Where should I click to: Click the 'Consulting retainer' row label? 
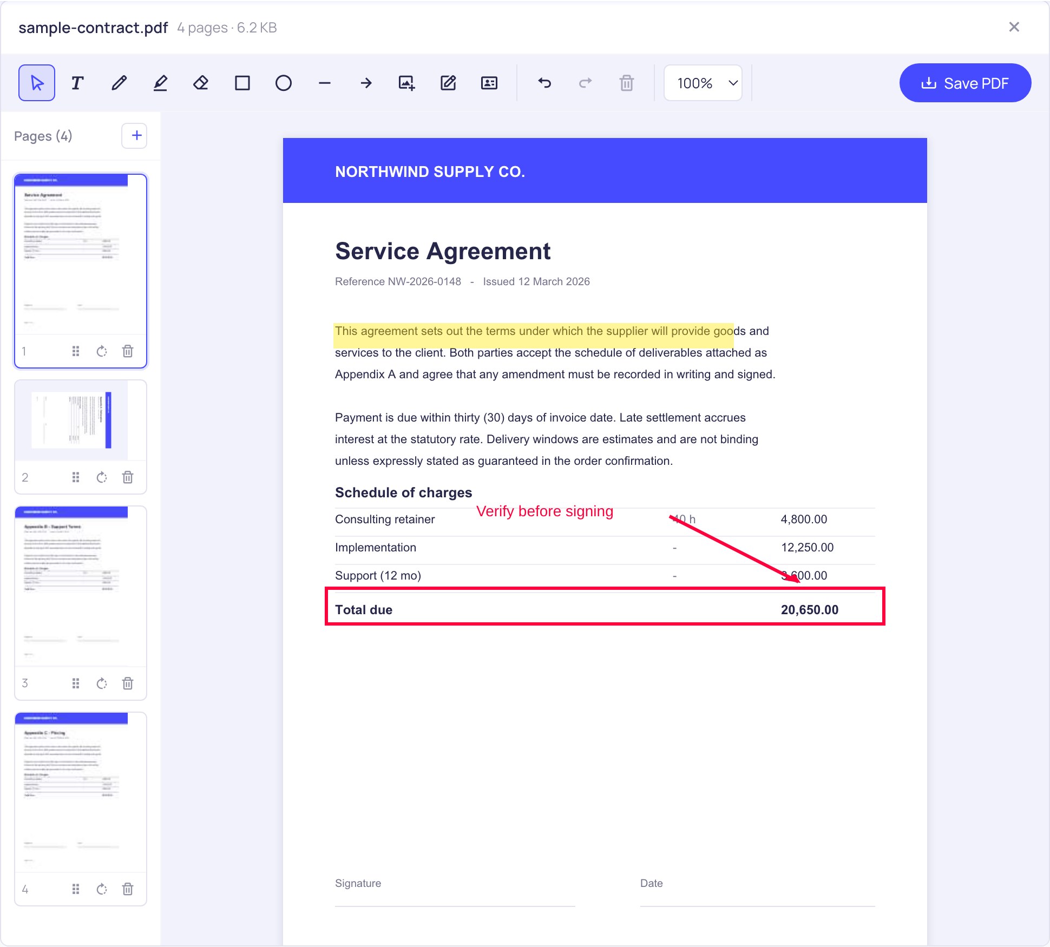click(385, 519)
